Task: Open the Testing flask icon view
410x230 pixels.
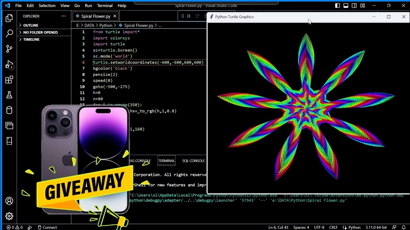Action: coord(9,95)
